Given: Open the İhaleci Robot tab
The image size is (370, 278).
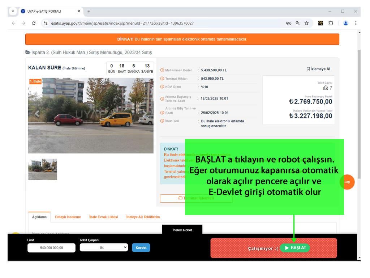Looking at the screenshot, I should [x=182, y=230].
